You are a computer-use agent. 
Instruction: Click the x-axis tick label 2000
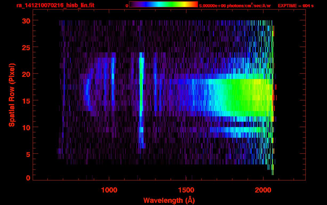tap(263, 190)
